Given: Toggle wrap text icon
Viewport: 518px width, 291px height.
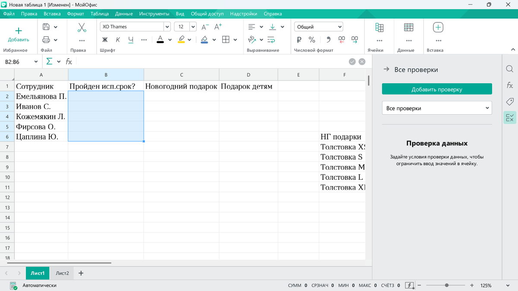Looking at the screenshot, I should coord(272,40).
